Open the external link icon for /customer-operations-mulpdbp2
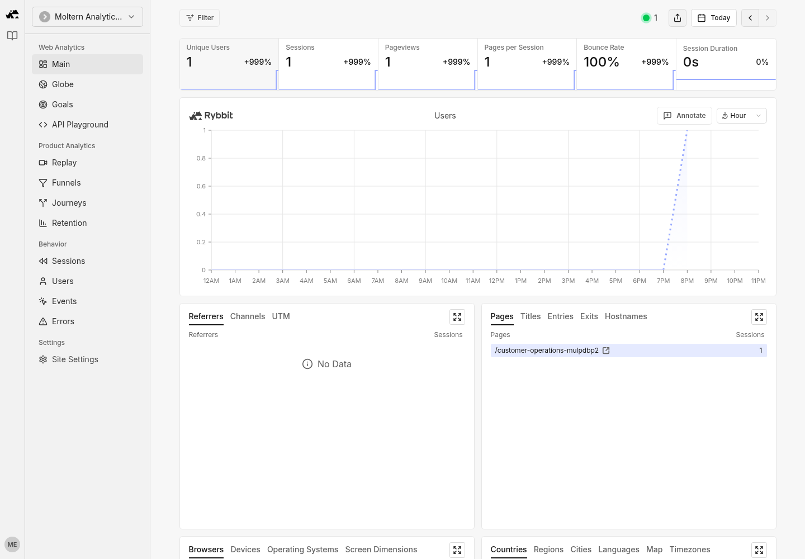 (606, 350)
